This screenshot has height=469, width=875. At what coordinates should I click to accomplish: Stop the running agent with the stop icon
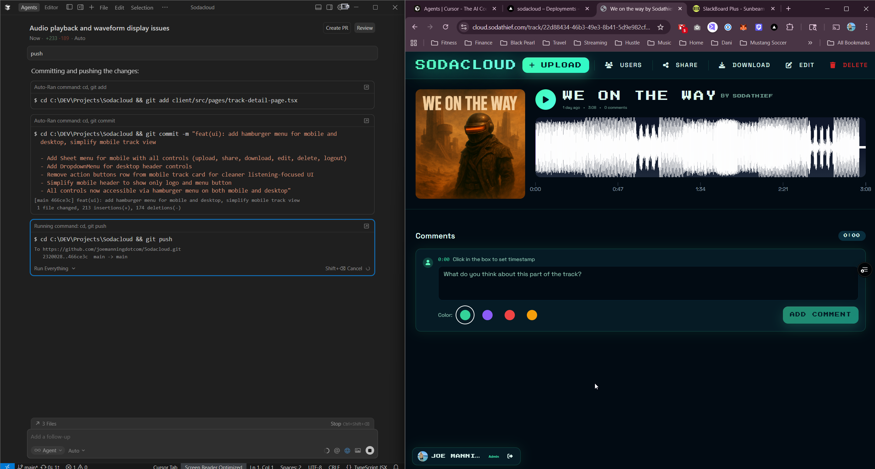pos(370,451)
